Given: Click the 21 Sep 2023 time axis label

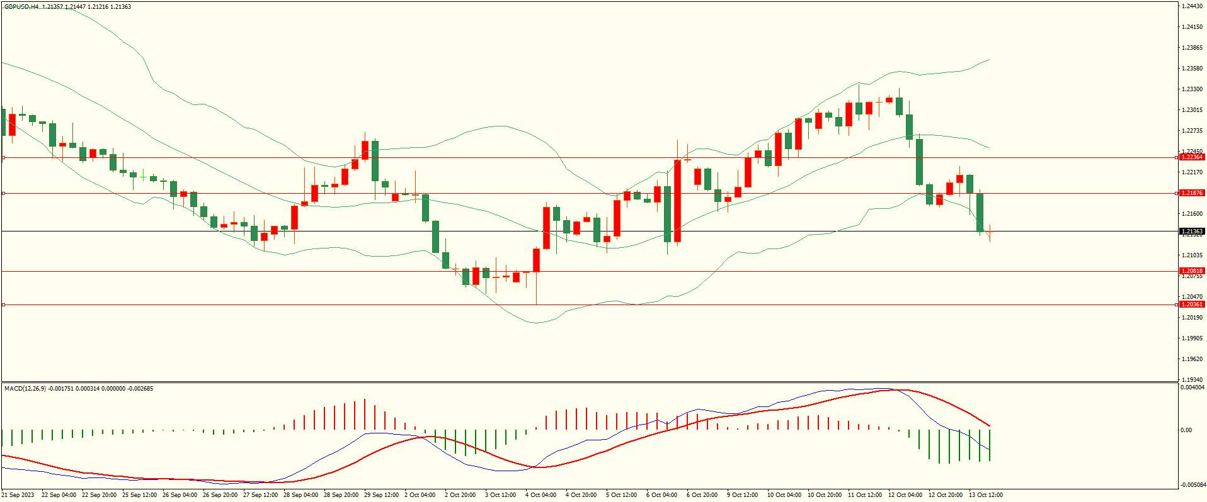Looking at the screenshot, I should tap(18, 495).
